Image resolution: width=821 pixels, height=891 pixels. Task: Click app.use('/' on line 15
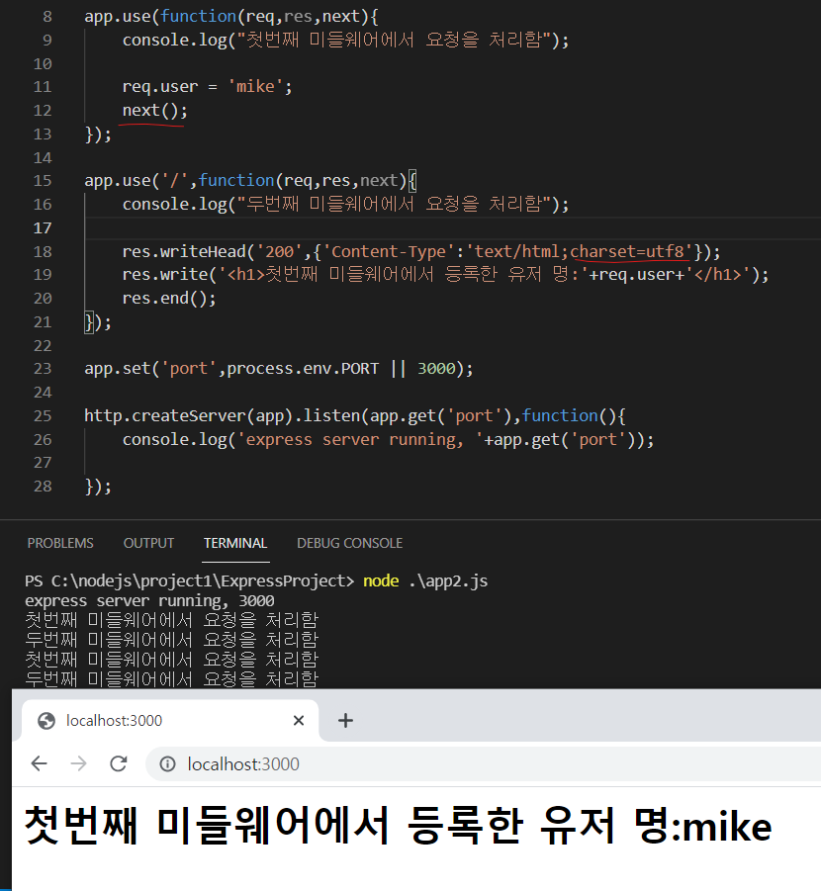[x=136, y=181]
